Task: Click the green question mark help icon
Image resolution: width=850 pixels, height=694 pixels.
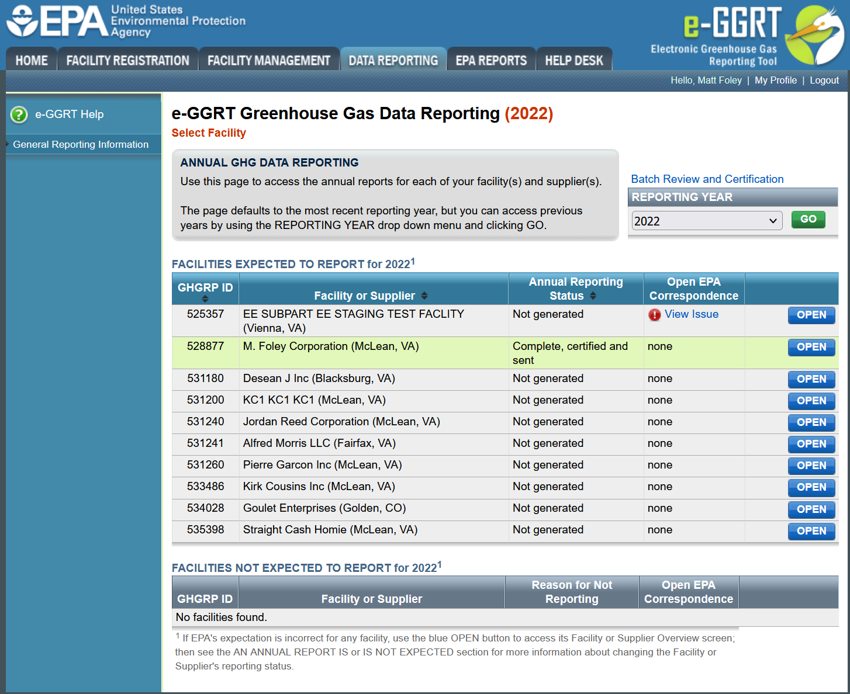Action: (19, 114)
